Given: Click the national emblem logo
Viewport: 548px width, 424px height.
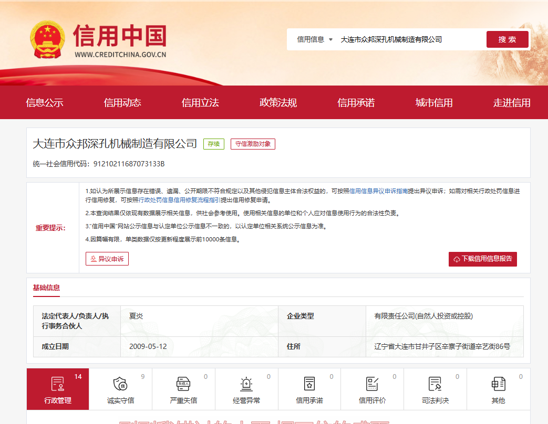Looking at the screenshot, I should [47, 40].
